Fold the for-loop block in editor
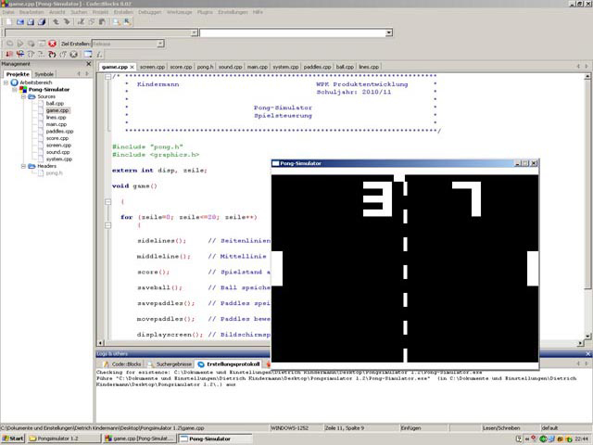The width and height of the screenshot is (593, 445). point(107,225)
